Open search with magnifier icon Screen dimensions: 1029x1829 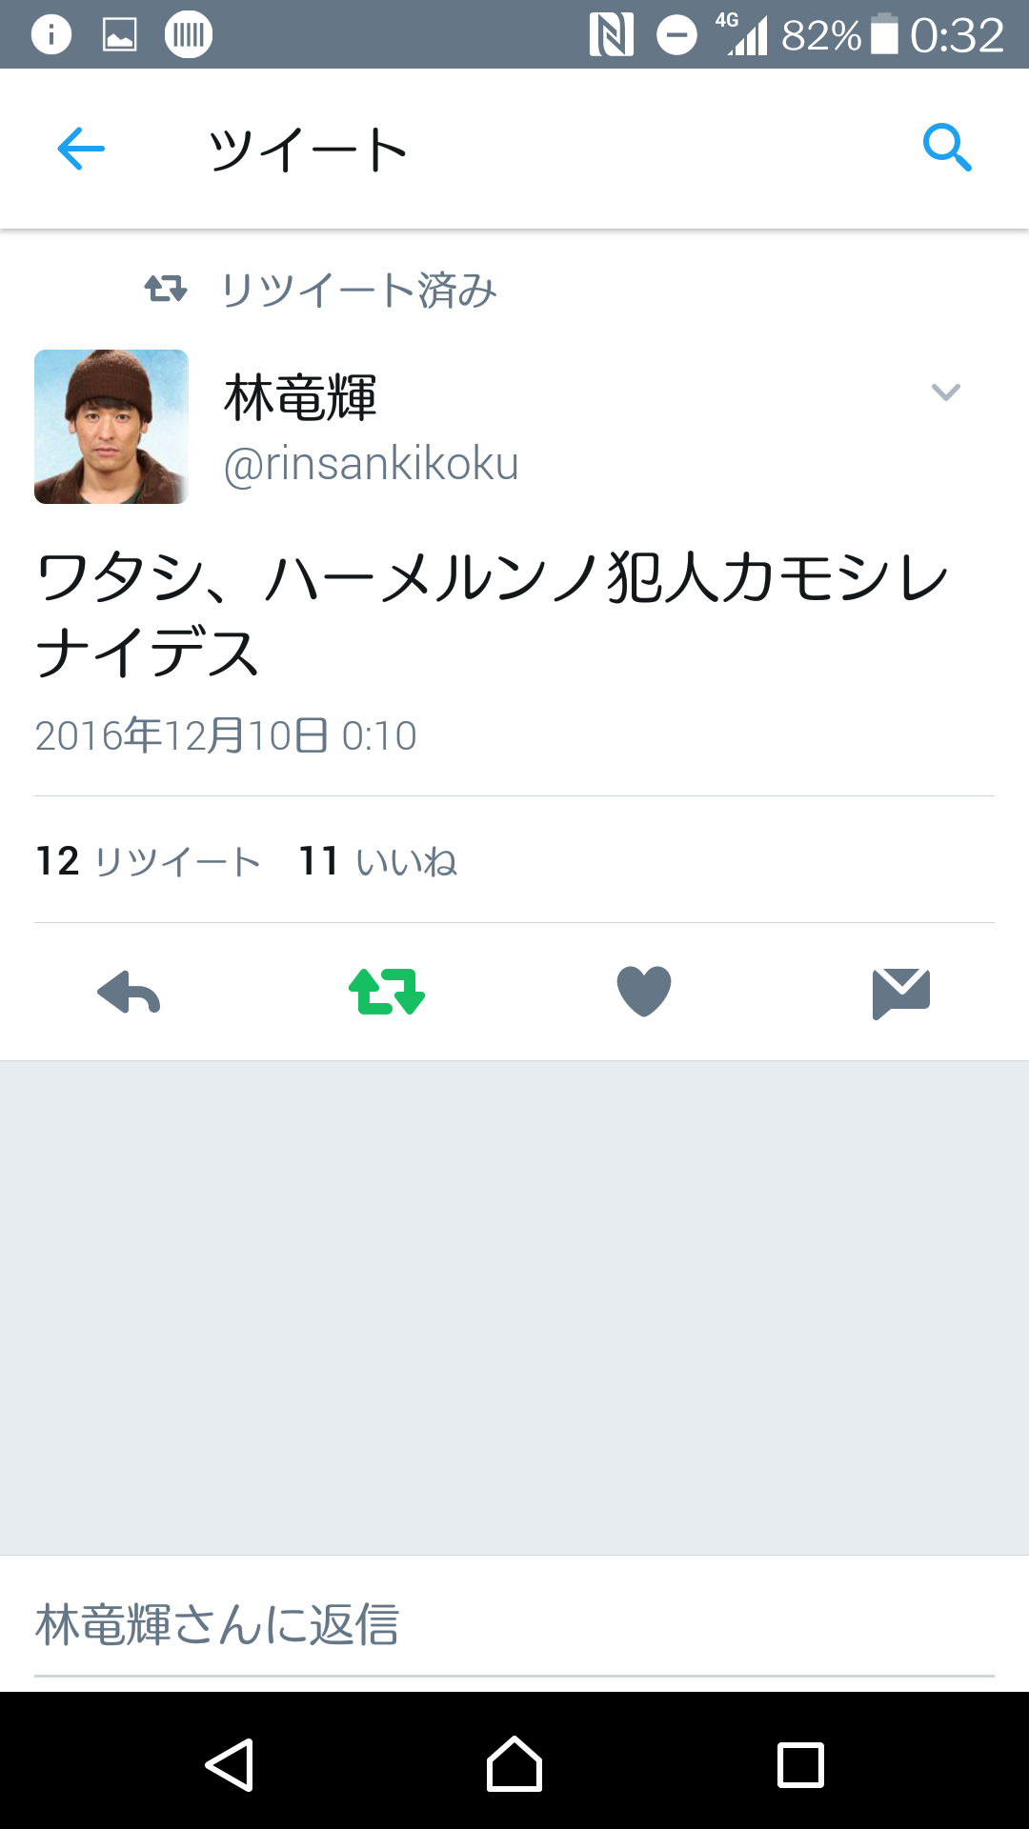(x=947, y=148)
